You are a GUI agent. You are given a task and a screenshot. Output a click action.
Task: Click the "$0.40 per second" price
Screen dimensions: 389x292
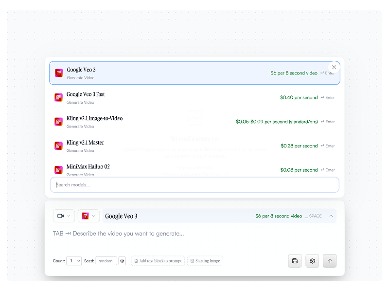(x=299, y=98)
